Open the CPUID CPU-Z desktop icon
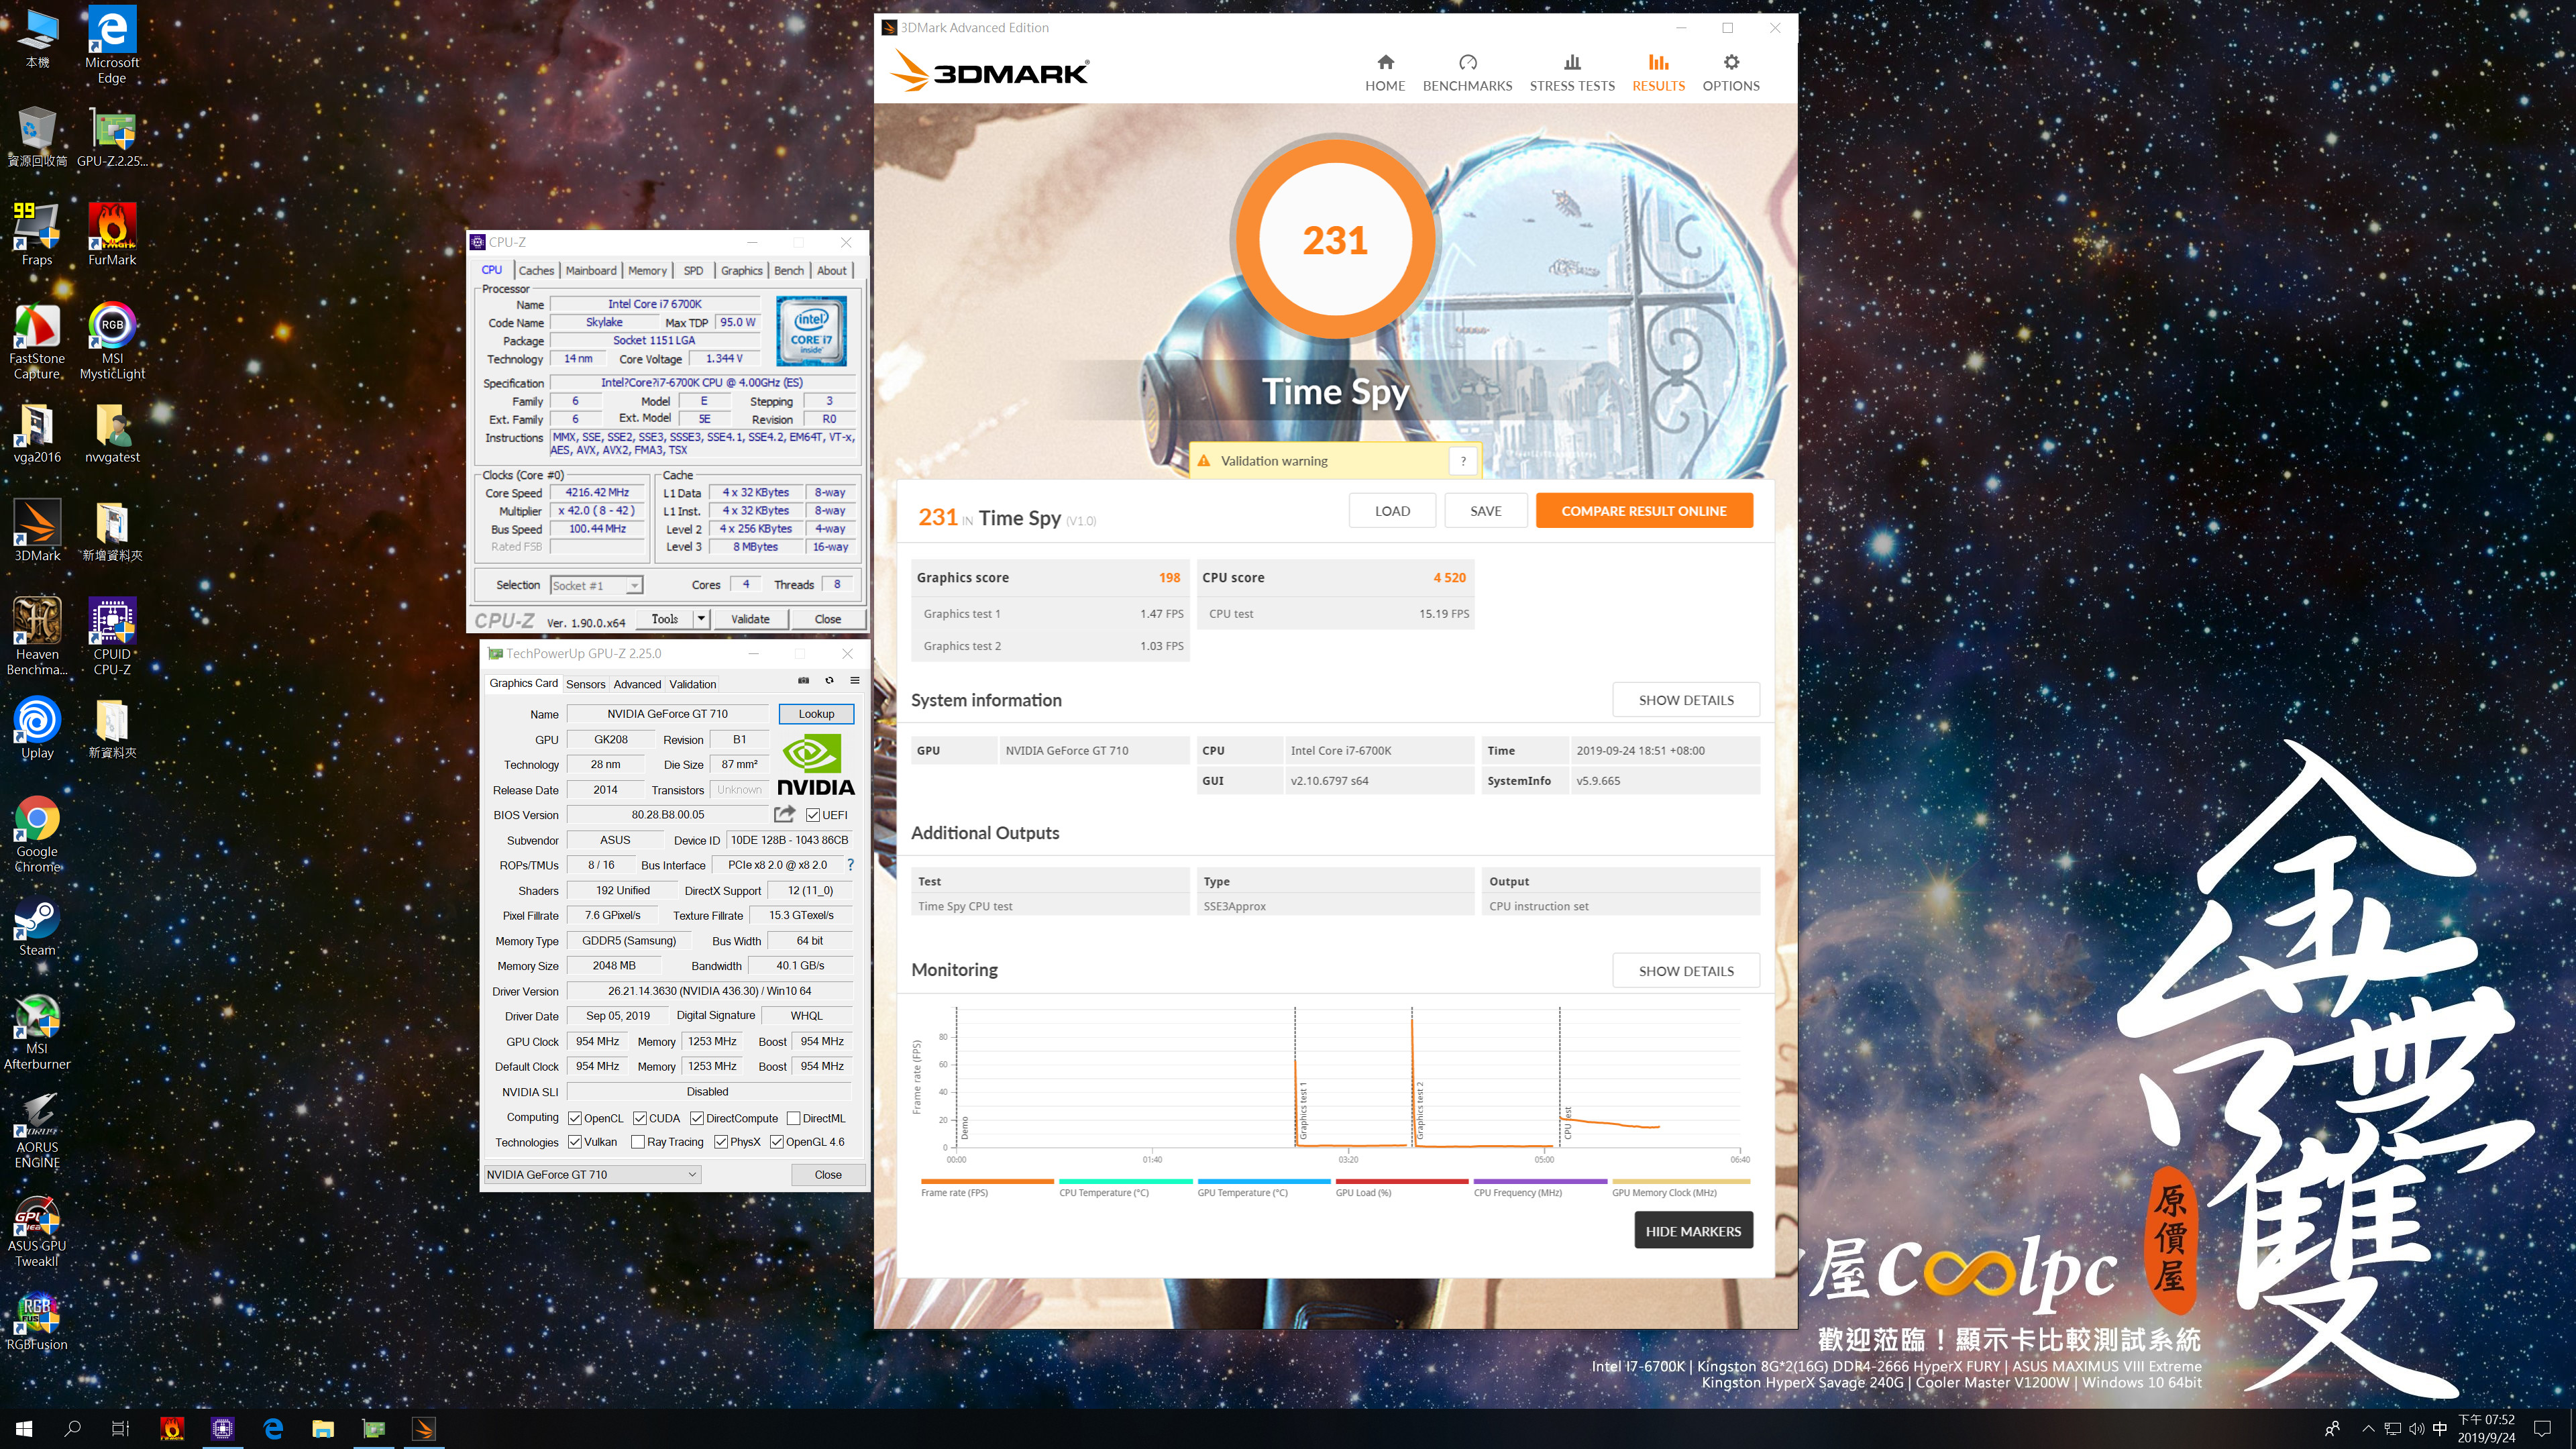 (x=112, y=637)
